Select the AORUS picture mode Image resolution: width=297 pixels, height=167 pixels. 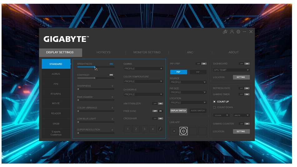point(56,74)
